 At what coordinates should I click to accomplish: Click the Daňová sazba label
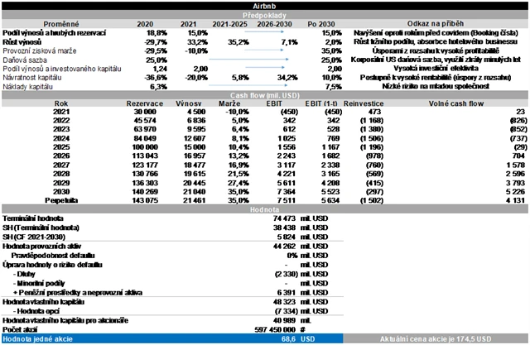pyautogui.click(x=25, y=60)
